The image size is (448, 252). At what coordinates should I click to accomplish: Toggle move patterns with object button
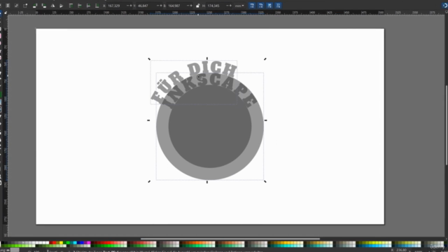279,6
